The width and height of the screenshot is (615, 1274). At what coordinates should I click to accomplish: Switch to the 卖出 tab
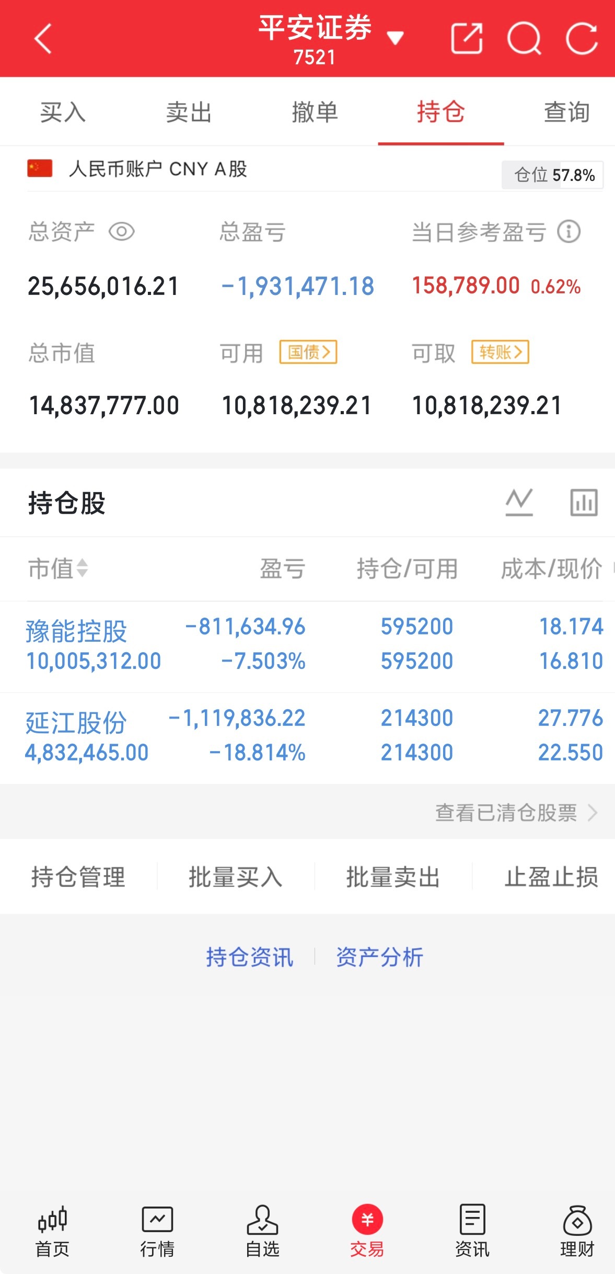[189, 112]
